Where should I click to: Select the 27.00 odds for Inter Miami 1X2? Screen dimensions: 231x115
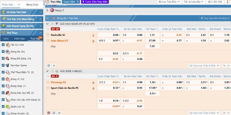click(152, 41)
